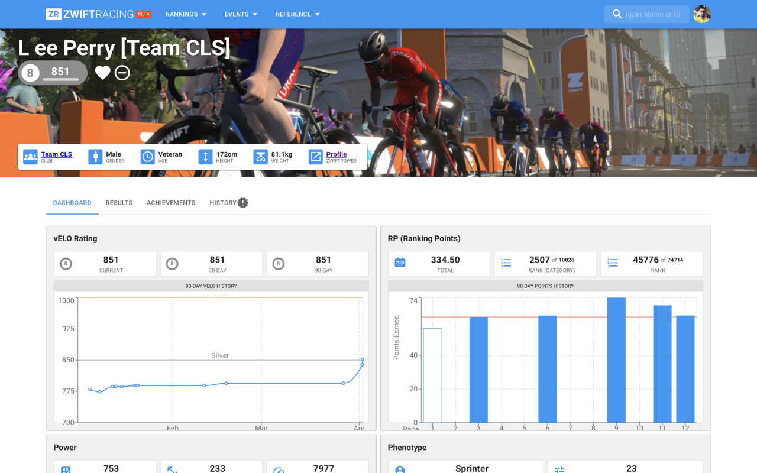
Task: Click the race 11 points bar
Action: tap(662, 364)
